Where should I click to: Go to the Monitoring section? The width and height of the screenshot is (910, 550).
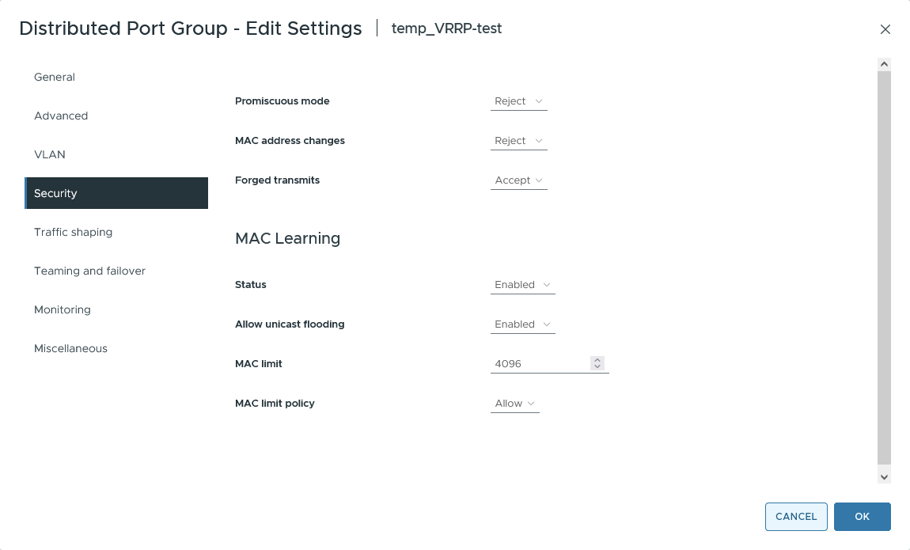pos(63,309)
